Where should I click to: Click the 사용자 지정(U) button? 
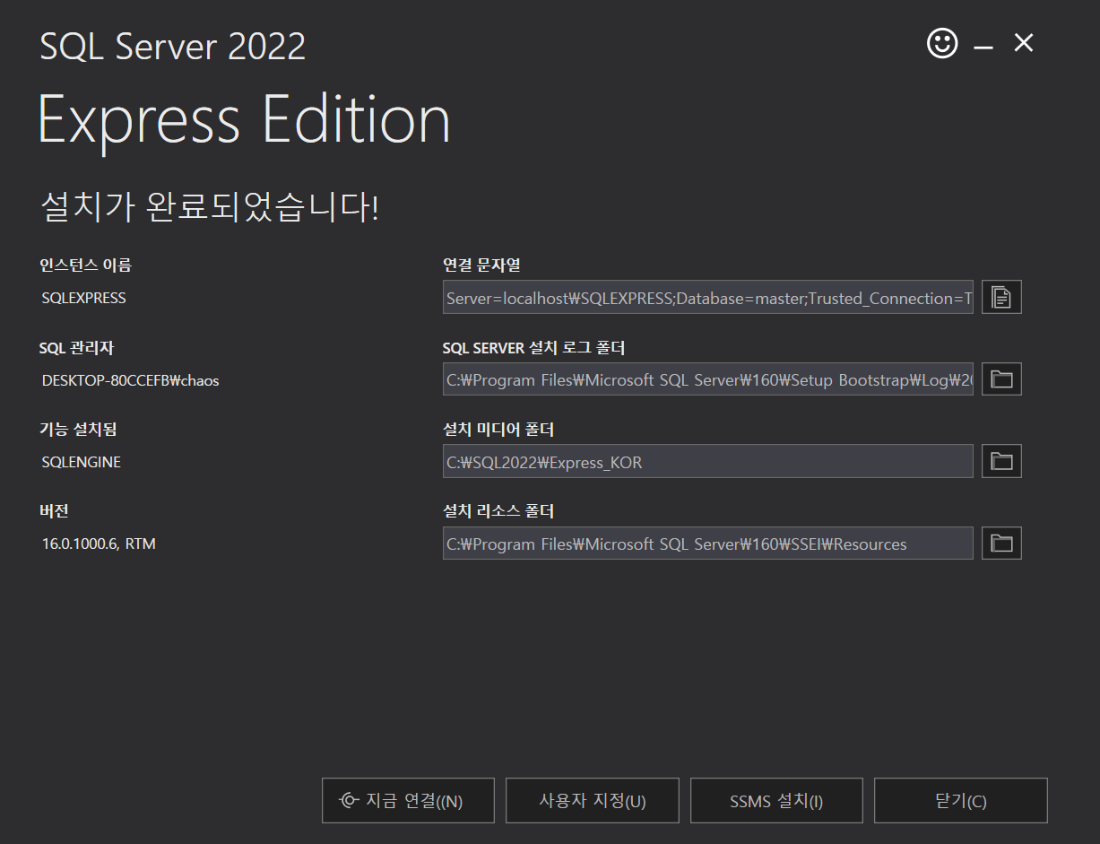pos(593,800)
